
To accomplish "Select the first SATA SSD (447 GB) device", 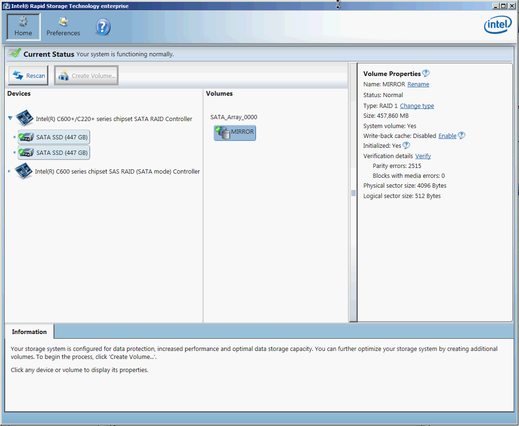I will [x=54, y=137].
